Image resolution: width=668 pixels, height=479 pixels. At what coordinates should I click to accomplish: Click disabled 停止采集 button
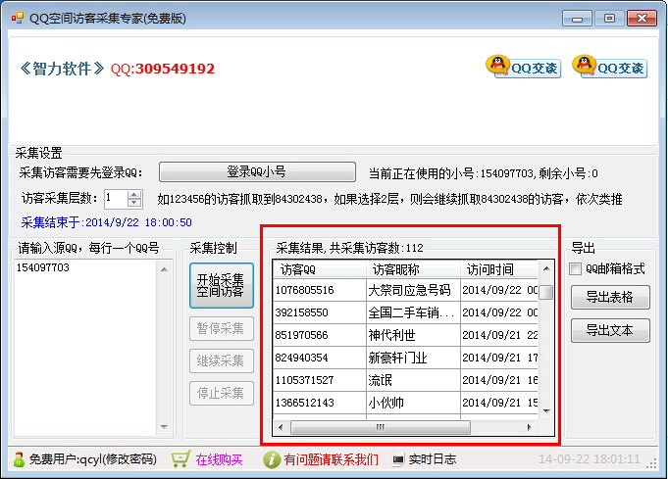pyautogui.click(x=221, y=393)
